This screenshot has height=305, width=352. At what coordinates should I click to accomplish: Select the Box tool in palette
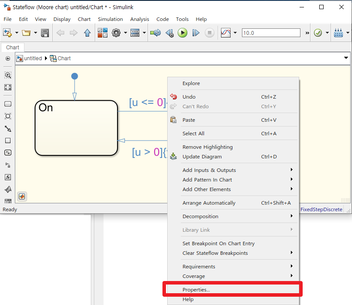coord(8,141)
